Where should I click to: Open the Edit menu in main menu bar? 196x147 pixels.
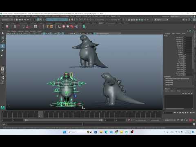[x=6, y=16]
